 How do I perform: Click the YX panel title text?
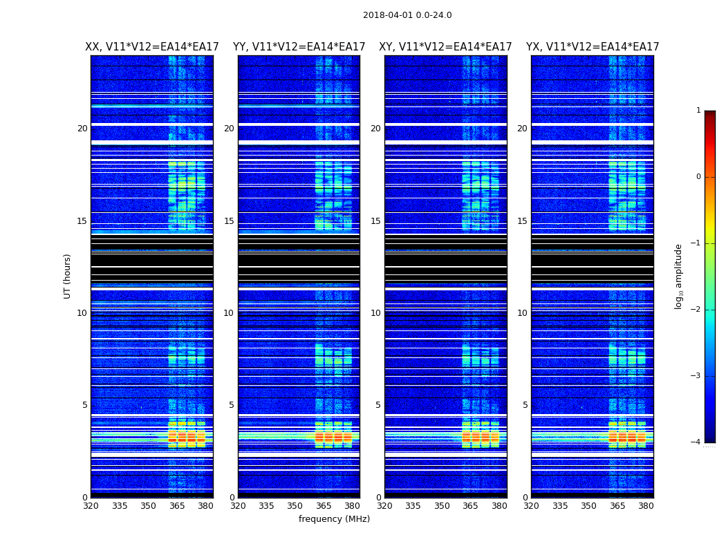tap(592, 47)
